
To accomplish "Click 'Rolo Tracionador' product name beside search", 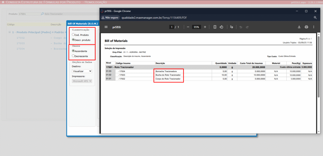I will point(54,14).
